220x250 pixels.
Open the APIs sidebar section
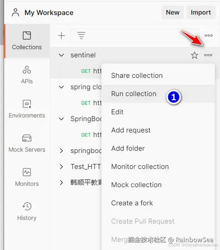coord(27,75)
